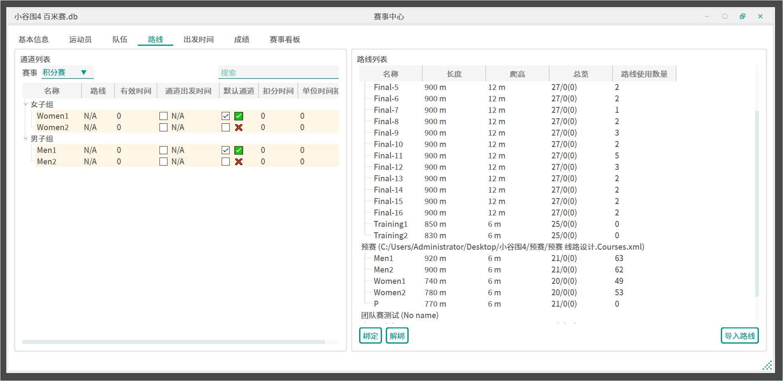This screenshot has height=381, width=783.
Task: Tick the channel start time checkbox for Men1
Action: (163, 150)
